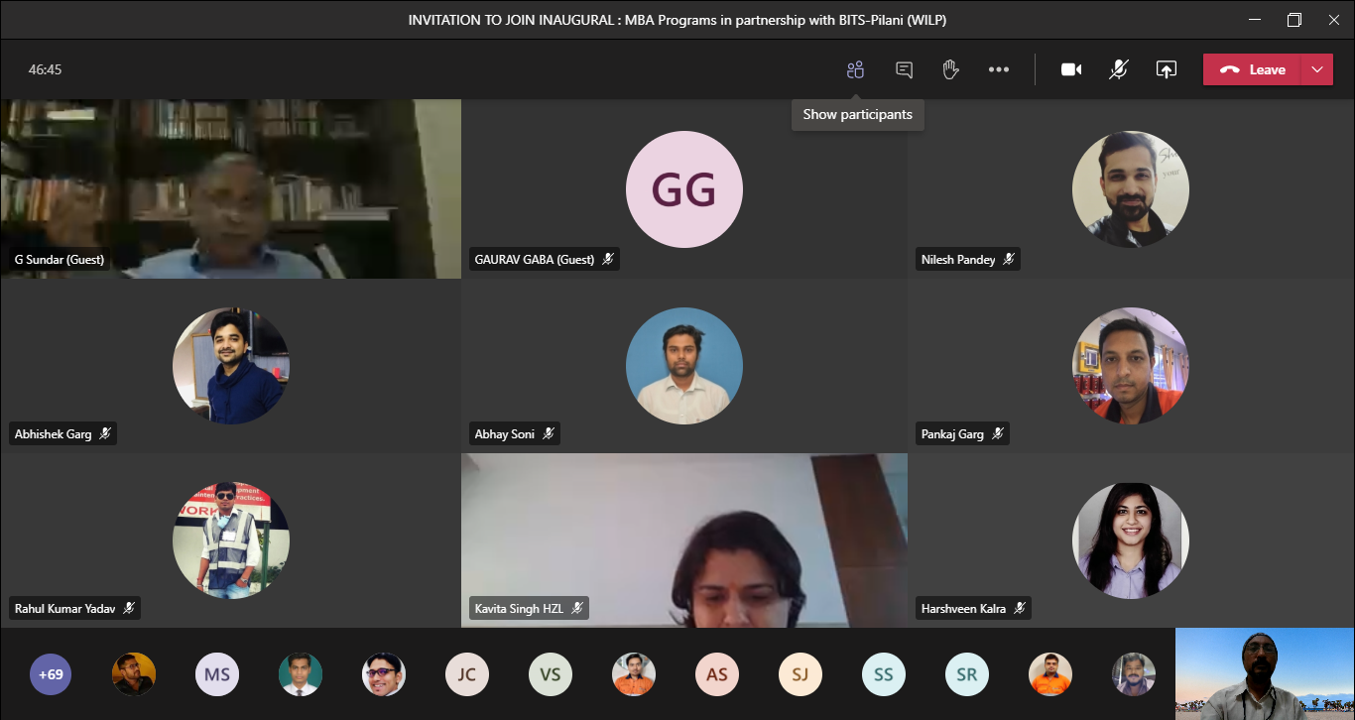The image size is (1355, 720).
Task: Open the Show participants panel
Action: pyautogui.click(x=855, y=69)
